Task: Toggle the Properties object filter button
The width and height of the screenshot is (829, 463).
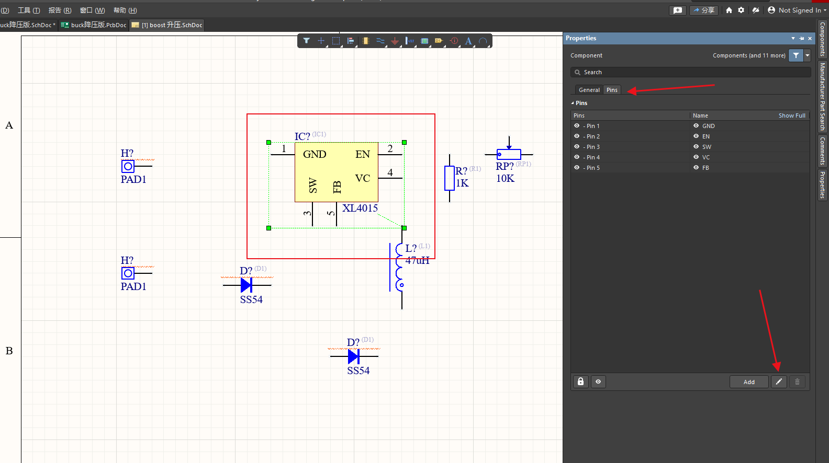Action: (x=796, y=55)
